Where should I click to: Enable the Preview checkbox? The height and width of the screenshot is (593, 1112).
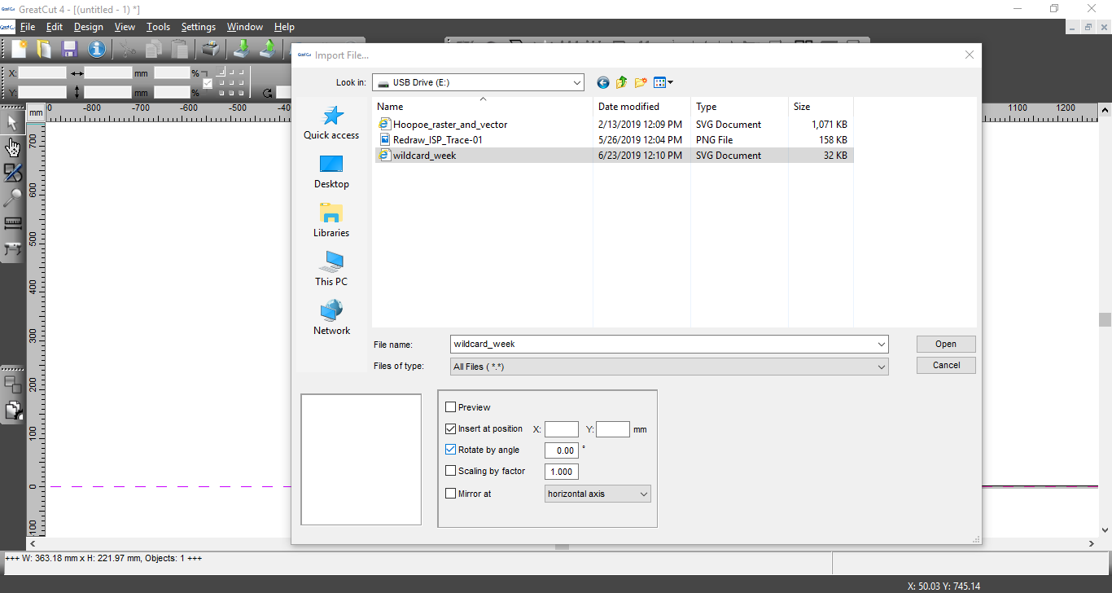pos(451,407)
